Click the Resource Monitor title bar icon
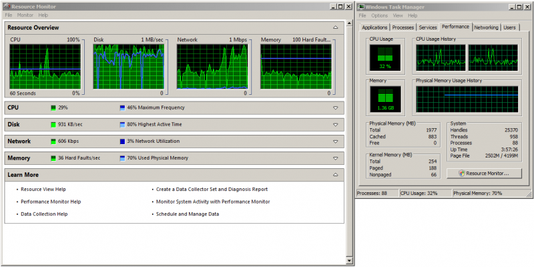Screen dimensions: 534x267 (7, 7)
